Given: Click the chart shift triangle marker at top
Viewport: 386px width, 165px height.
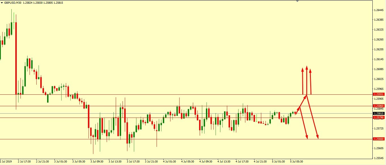Looking at the screenshot, I should pos(297,1).
